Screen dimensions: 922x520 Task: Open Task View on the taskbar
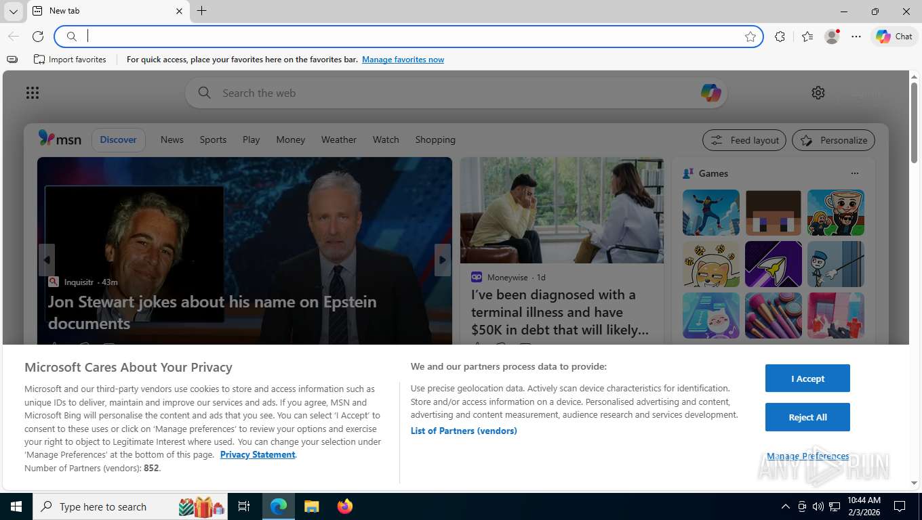coord(244,506)
